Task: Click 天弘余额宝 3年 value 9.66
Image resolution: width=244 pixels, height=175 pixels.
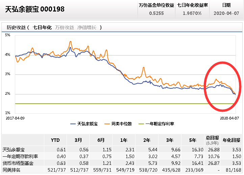Action: coord(176,150)
